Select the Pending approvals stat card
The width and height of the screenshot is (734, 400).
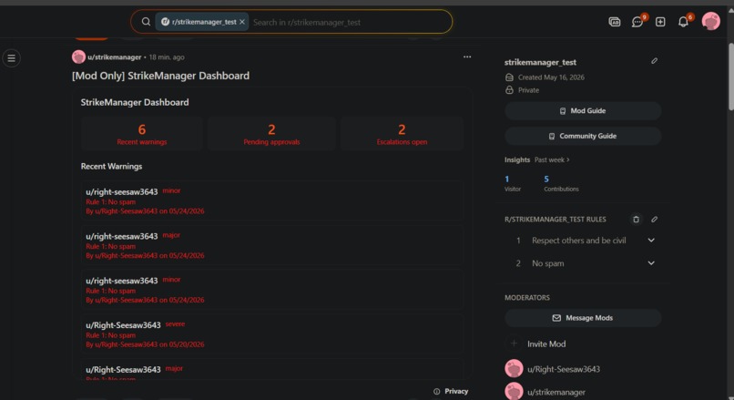pyautogui.click(x=271, y=134)
